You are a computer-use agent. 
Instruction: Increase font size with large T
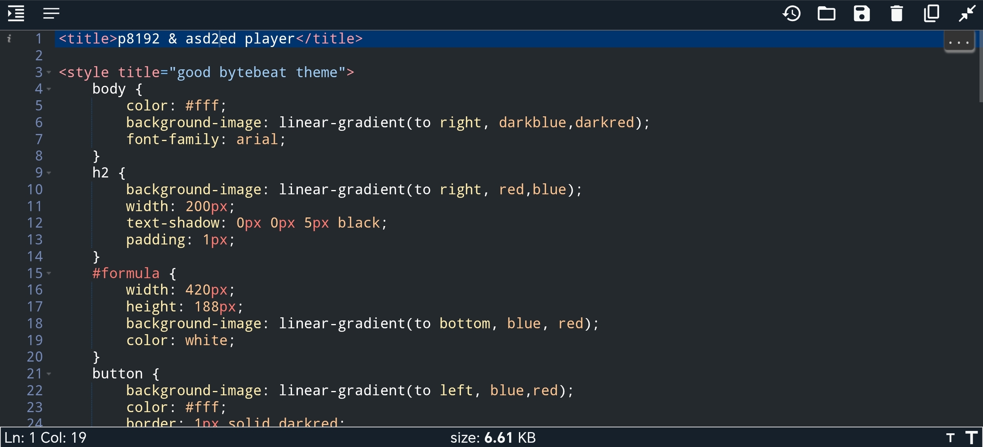pos(971,438)
